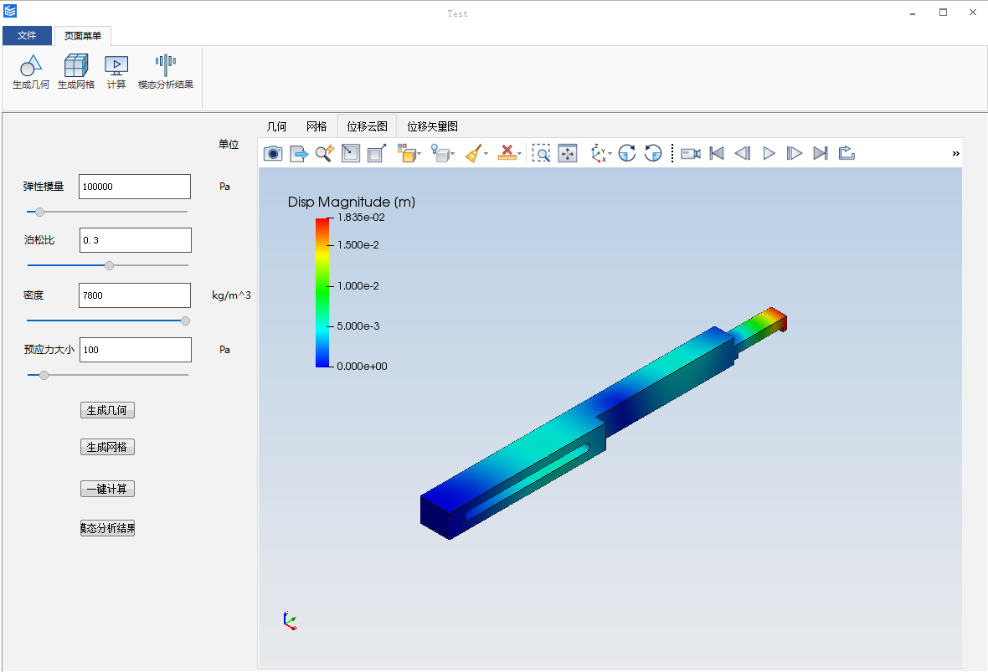Take a snapshot with the camera icon
Screen dimensions: 988x672
(x=273, y=153)
